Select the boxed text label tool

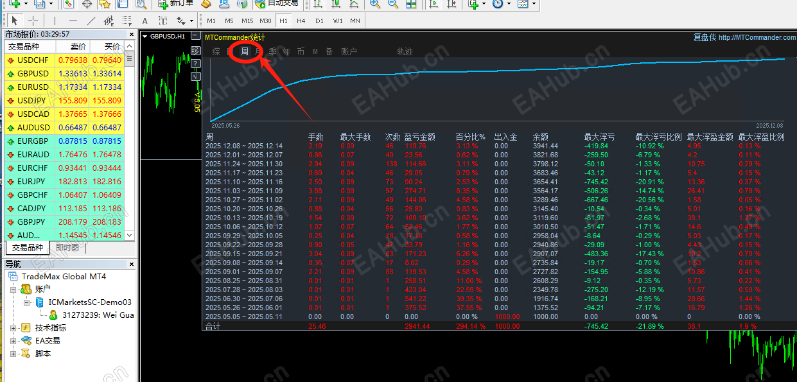coord(163,21)
